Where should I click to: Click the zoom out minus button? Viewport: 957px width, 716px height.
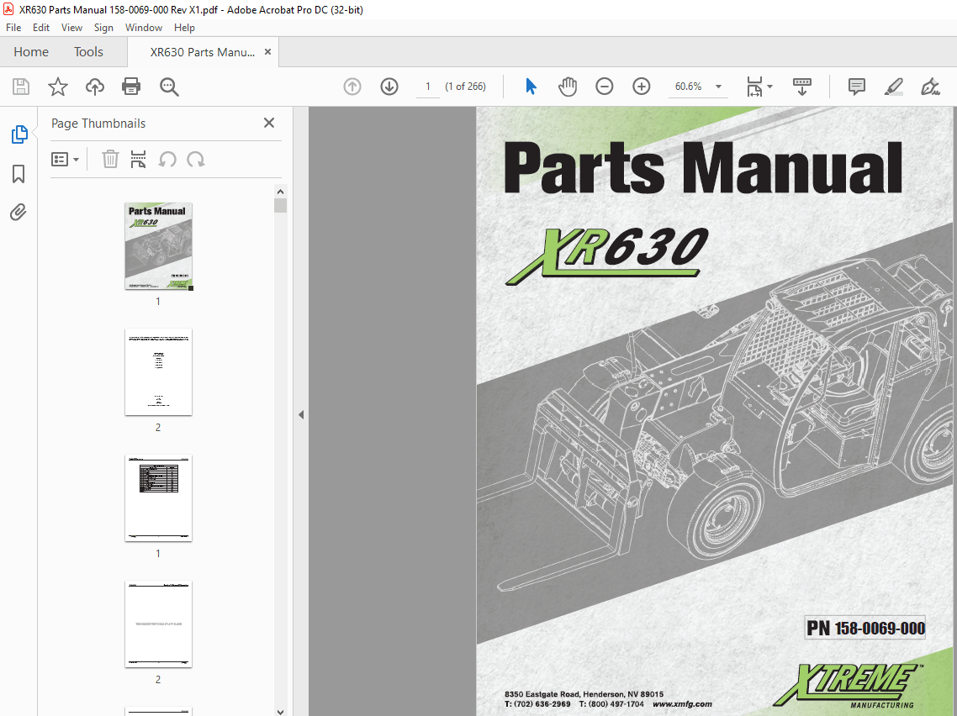pos(605,86)
